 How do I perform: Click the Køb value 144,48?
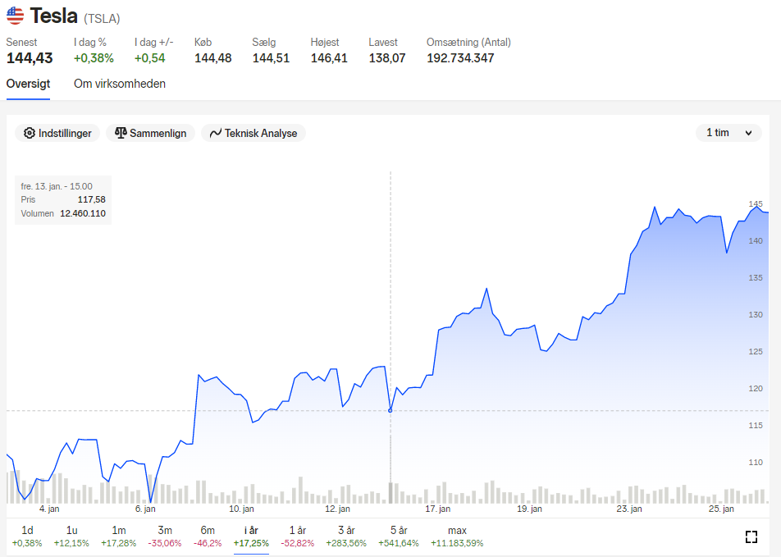(x=212, y=57)
